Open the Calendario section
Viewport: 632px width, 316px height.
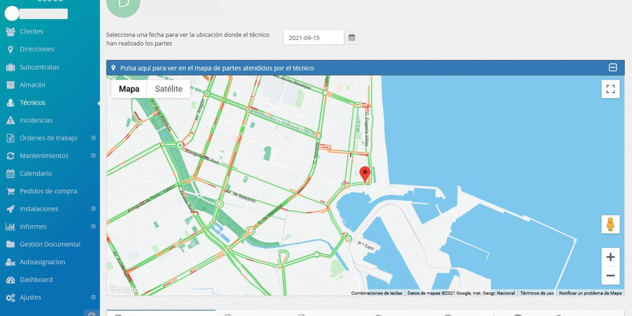point(10,173)
